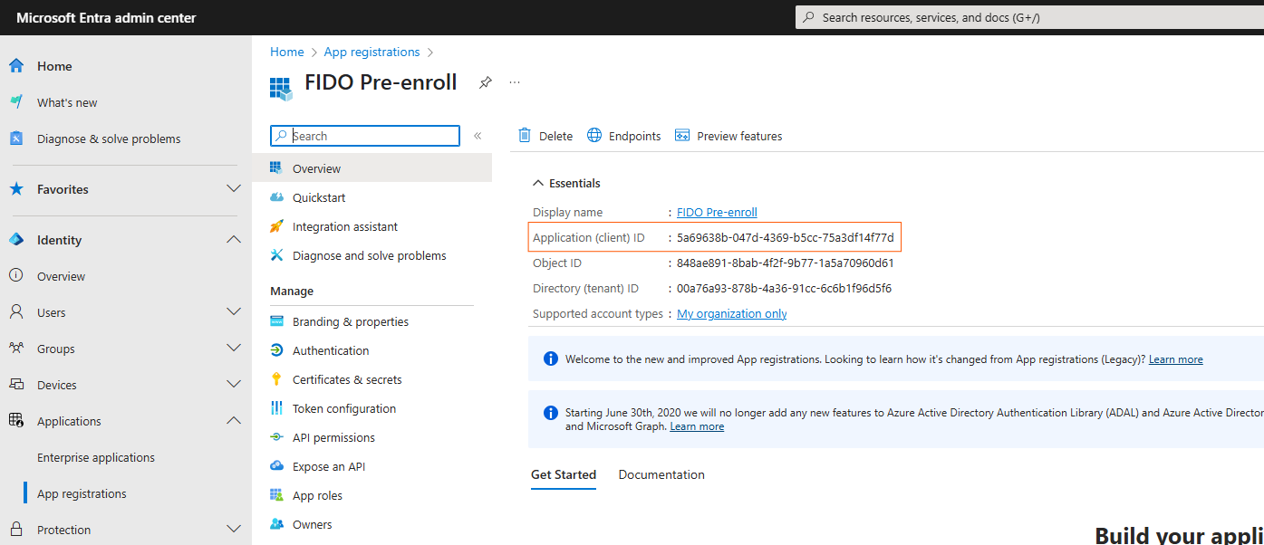The image size is (1264, 545).
Task: Expand the Groups submenu chevron
Action: tap(233, 349)
